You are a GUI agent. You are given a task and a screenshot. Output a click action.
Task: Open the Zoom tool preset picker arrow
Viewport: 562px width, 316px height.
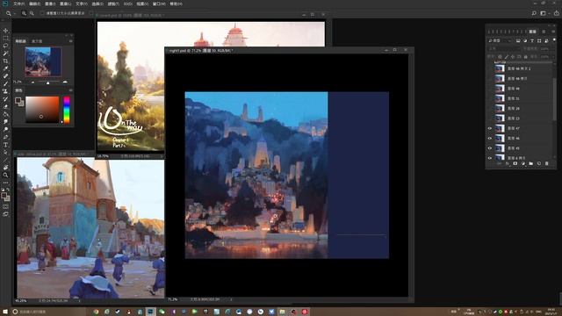(x=14, y=14)
